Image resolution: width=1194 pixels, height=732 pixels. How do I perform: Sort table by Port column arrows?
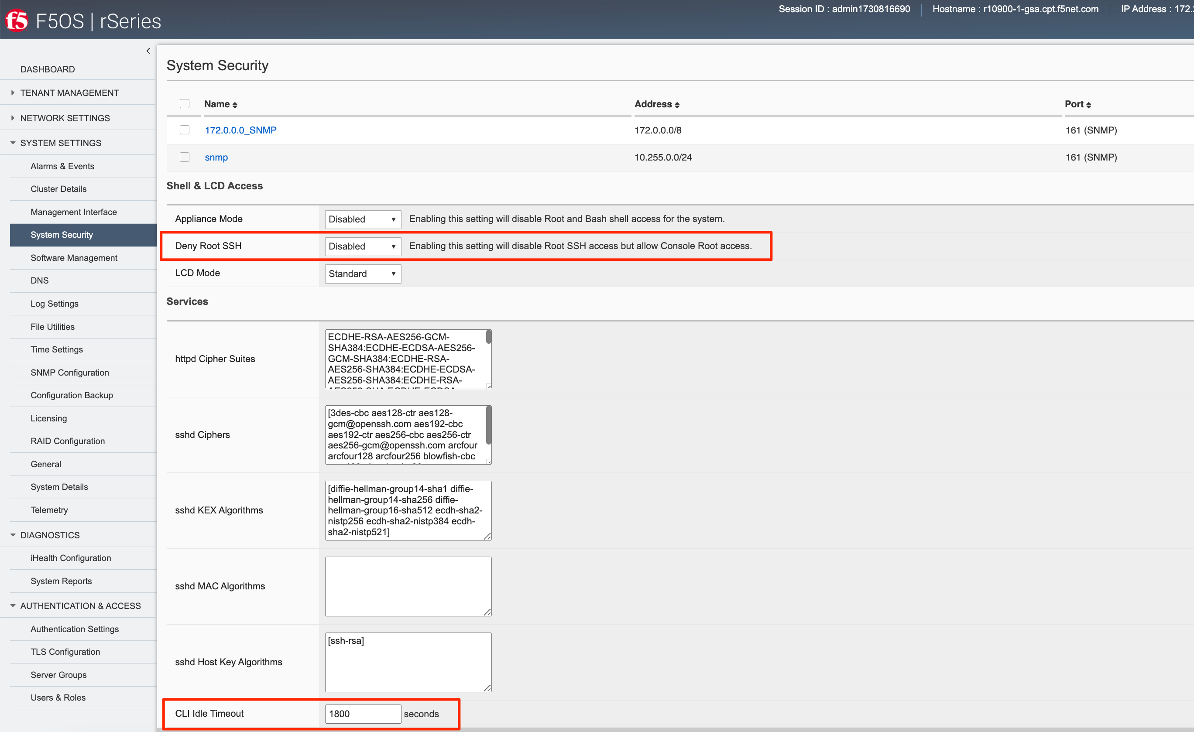pyautogui.click(x=1088, y=105)
